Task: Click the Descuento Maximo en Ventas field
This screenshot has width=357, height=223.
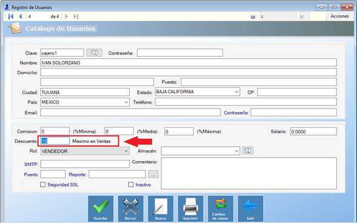Action: [x=55, y=141]
